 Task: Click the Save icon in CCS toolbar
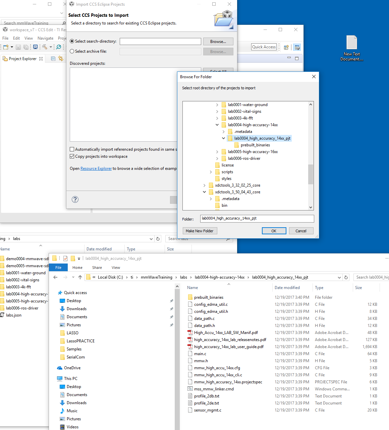[x=18, y=47]
